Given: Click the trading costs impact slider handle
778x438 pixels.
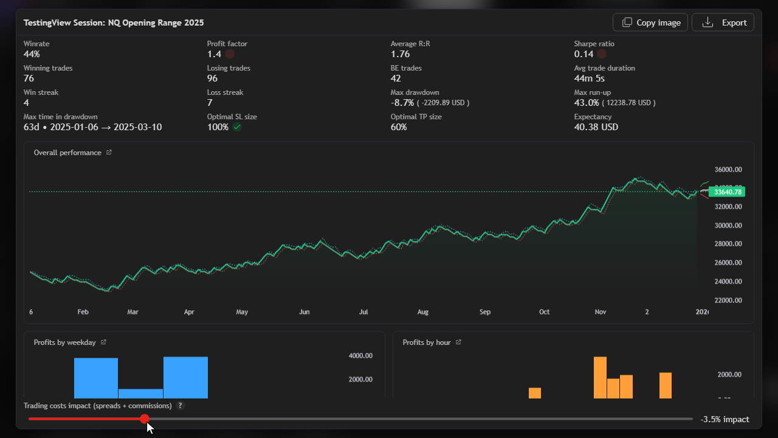Looking at the screenshot, I should tap(145, 419).
